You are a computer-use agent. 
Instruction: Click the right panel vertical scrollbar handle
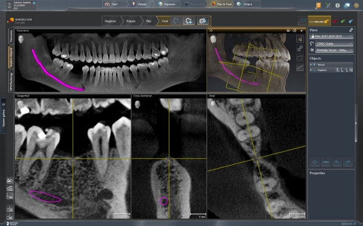(x=356, y=123)
